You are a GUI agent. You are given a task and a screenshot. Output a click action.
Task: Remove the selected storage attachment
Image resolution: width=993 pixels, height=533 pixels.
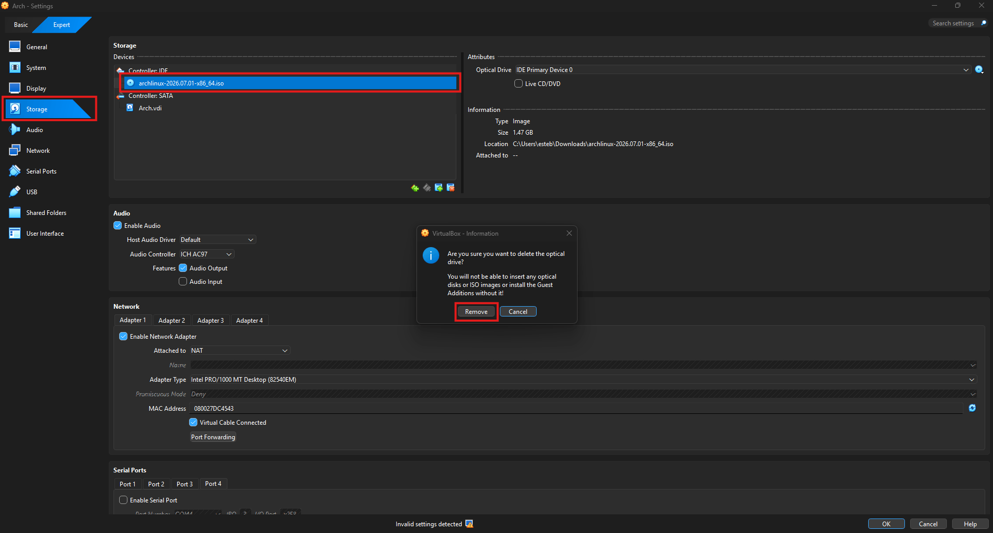tap(451, 188)
